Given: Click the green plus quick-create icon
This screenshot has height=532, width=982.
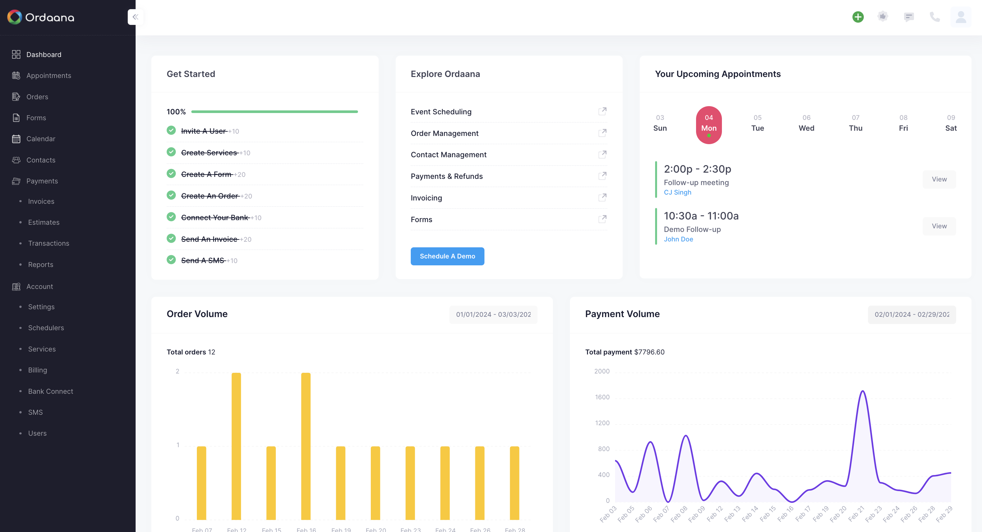Looking at the screenshot, I should [858, 17].
